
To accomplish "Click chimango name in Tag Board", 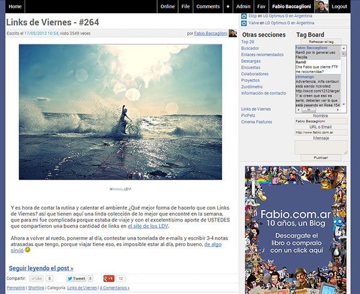I will click(305, 77).
